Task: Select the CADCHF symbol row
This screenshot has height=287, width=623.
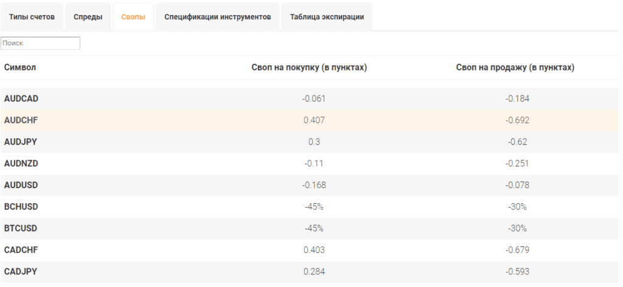Action: coord(21,250)
